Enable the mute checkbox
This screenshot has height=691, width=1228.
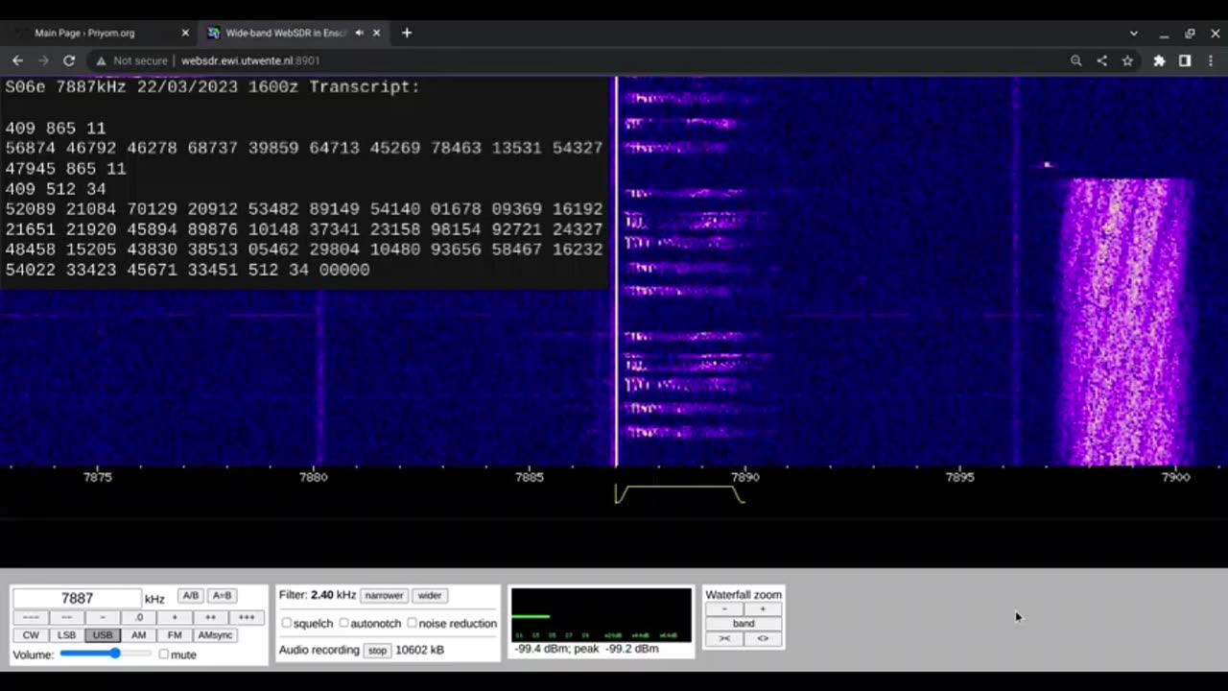click(164, 655)
